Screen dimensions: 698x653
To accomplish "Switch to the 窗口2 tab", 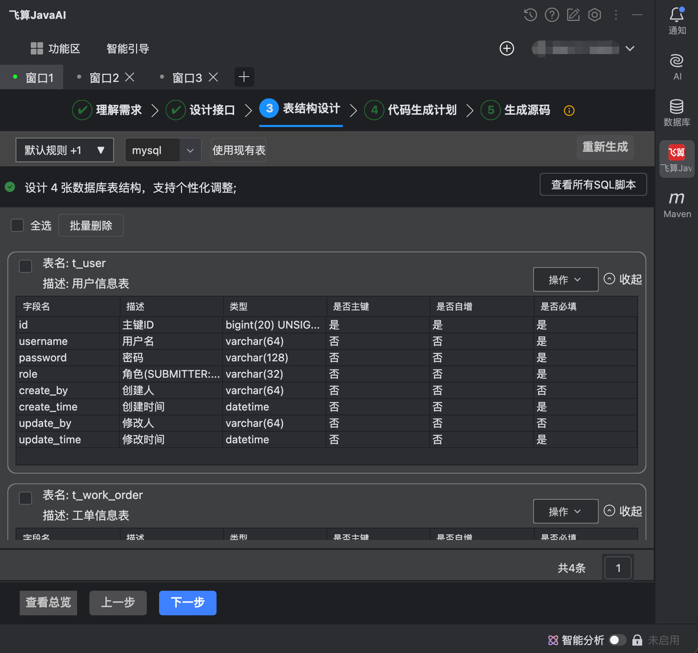I will point(104,78).
